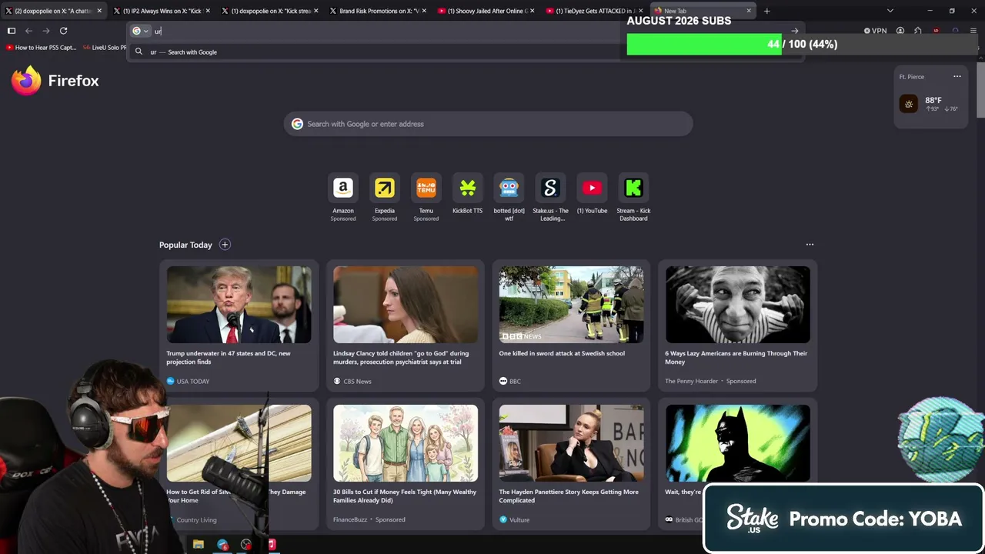
Task: Open '6 Ways Lazy Americans' sponsored story
Action: click(x=738, y=325)
